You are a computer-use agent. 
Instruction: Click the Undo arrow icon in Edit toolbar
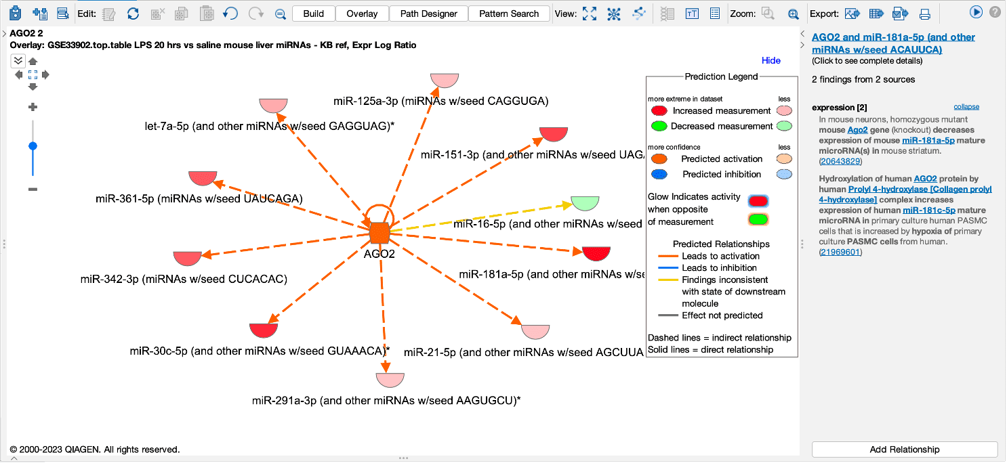(x=230, y=14)
